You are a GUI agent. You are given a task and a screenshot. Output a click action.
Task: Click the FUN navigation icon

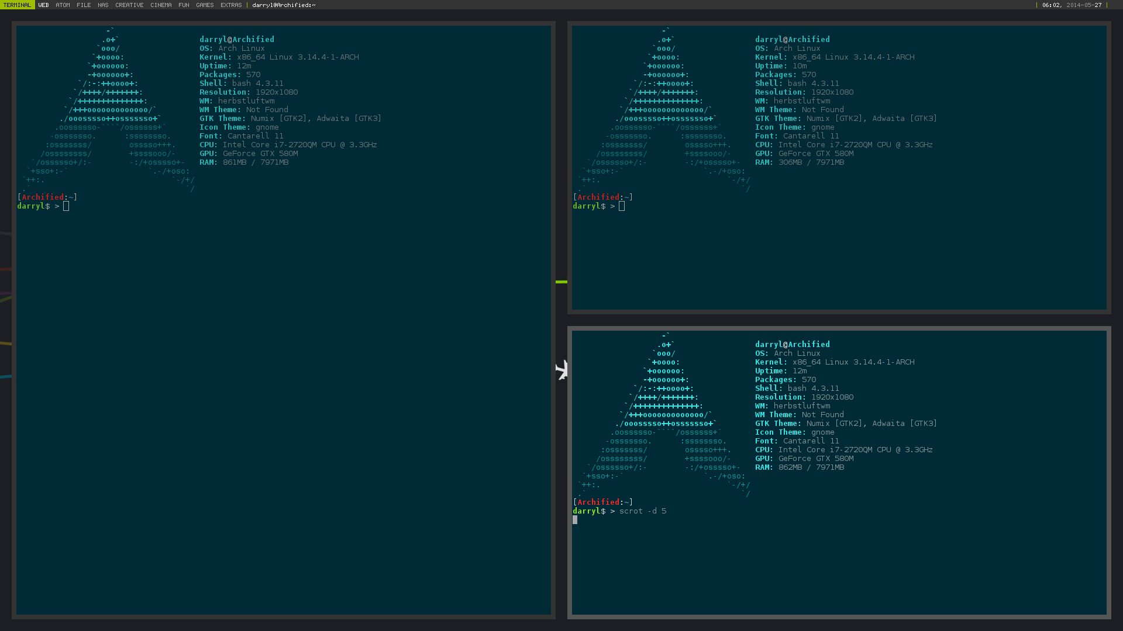[184, 5]
